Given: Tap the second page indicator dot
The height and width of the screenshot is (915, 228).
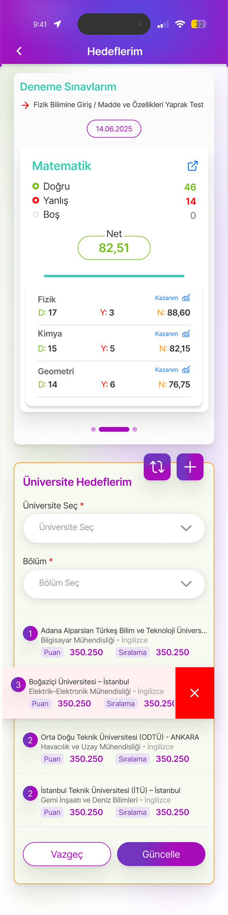Looking at the screenshot, I should 114,429.
